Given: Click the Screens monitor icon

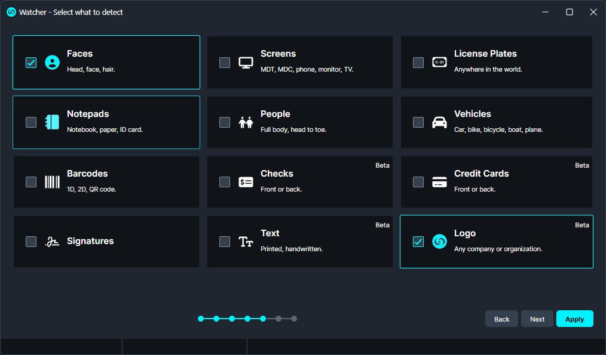Looking at the screenshot, I should pos(246,63).
